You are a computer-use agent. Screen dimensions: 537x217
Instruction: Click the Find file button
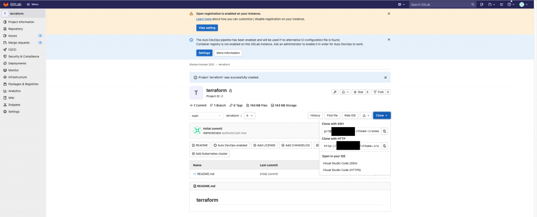pyautogui.click(x=332, y=116)
